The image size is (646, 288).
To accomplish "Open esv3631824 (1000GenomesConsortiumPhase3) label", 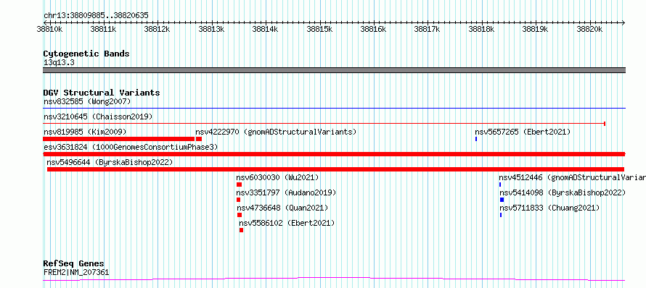I will (131, 147).
